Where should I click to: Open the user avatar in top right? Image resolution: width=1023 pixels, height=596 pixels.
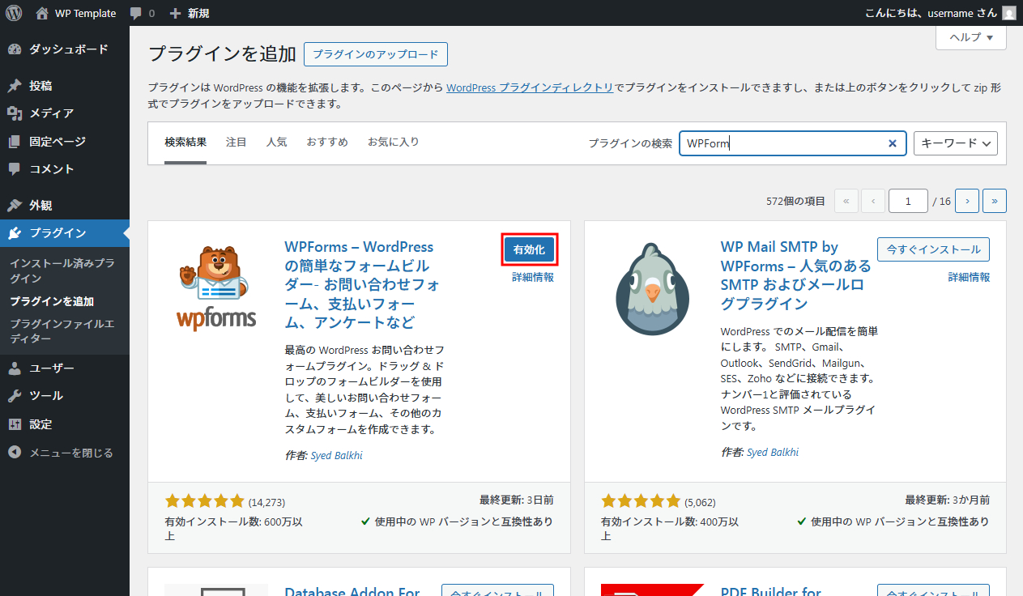click(x=1008, y=13)
